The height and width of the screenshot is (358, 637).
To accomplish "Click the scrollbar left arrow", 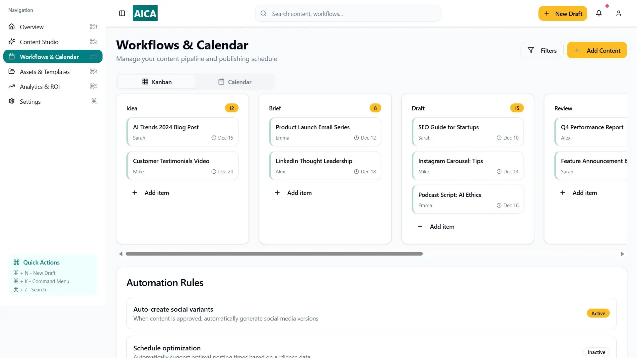I will point(121,254).
